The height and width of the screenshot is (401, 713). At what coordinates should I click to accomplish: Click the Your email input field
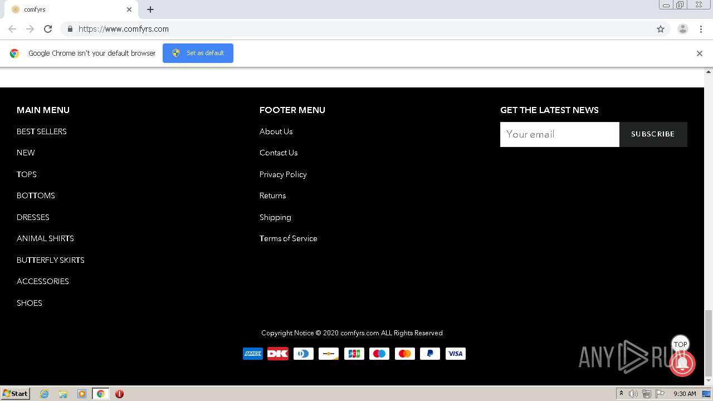click(560, 134)
